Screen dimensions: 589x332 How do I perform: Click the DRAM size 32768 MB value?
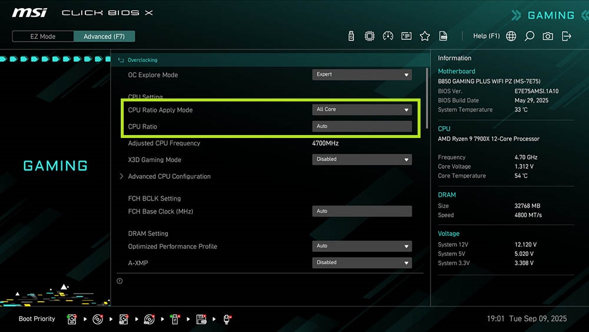527,206
